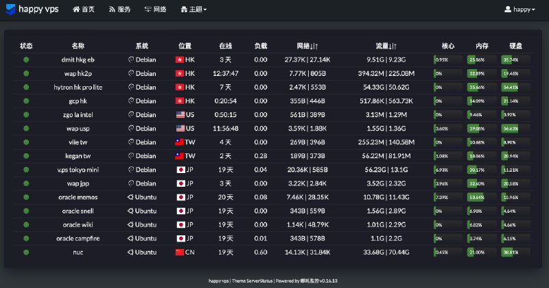
Task: Click the 负载 load column header
Action: 261,46
